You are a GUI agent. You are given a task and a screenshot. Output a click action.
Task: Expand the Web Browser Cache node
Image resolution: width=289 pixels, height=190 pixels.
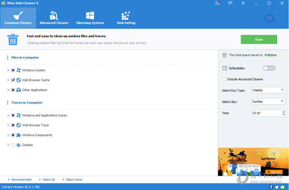tap(8, 80)
